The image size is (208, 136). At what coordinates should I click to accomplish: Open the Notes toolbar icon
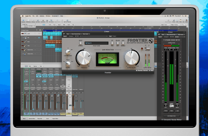pyautogui.click(x=181, y=21)
